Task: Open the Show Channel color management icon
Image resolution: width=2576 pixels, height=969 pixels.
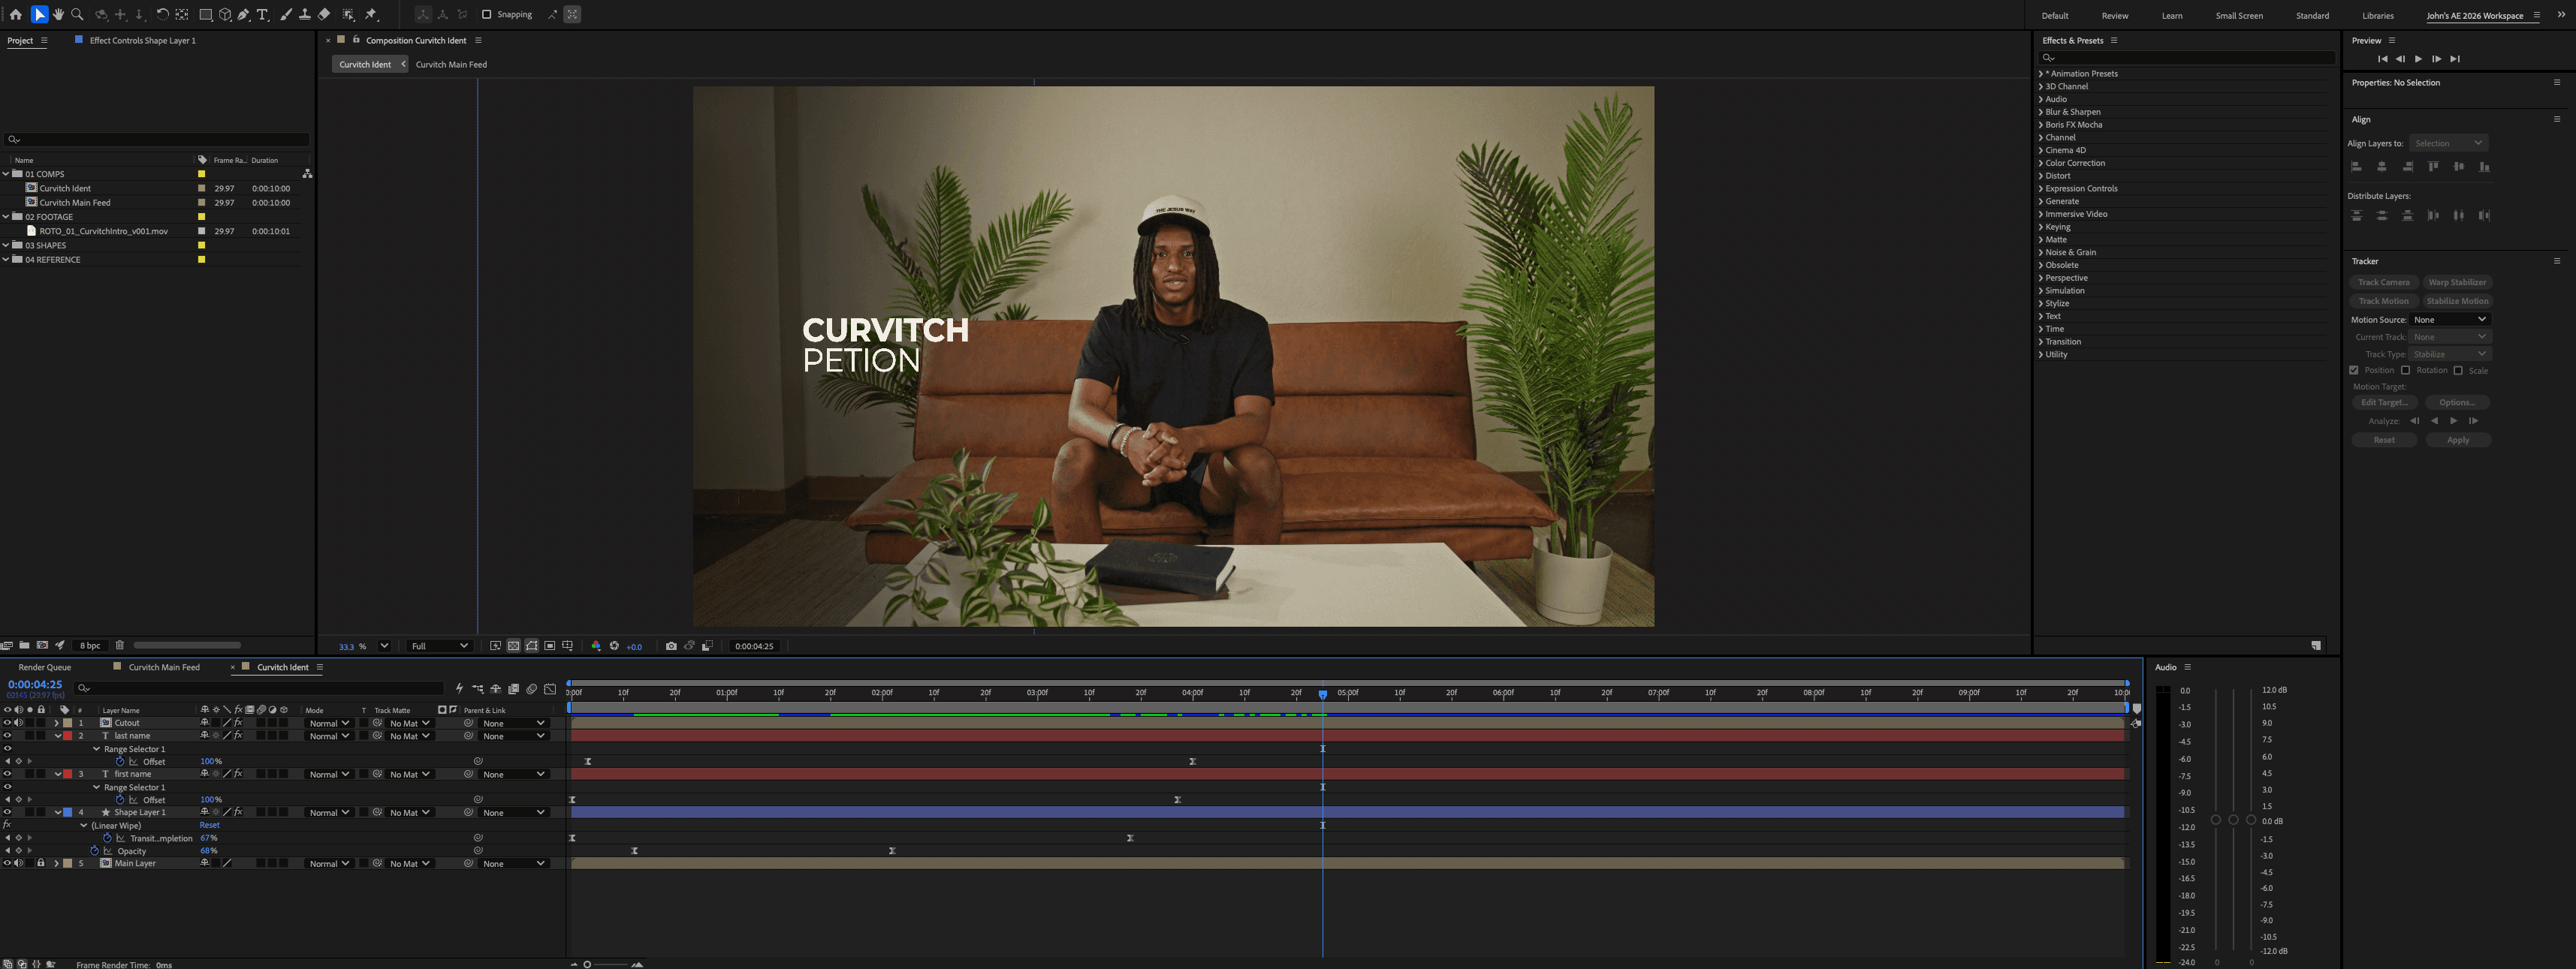Action: 596,646
